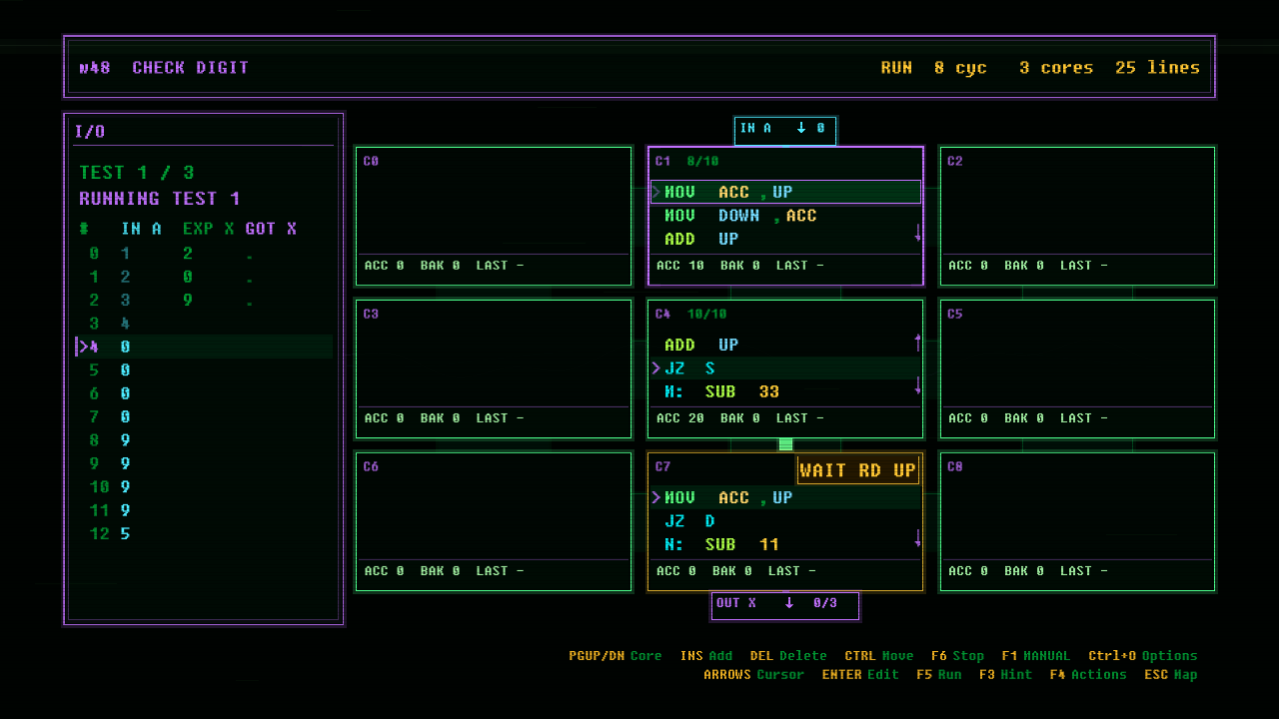Click the EXP X column header
1279x719 pixels.
point(208,229)
